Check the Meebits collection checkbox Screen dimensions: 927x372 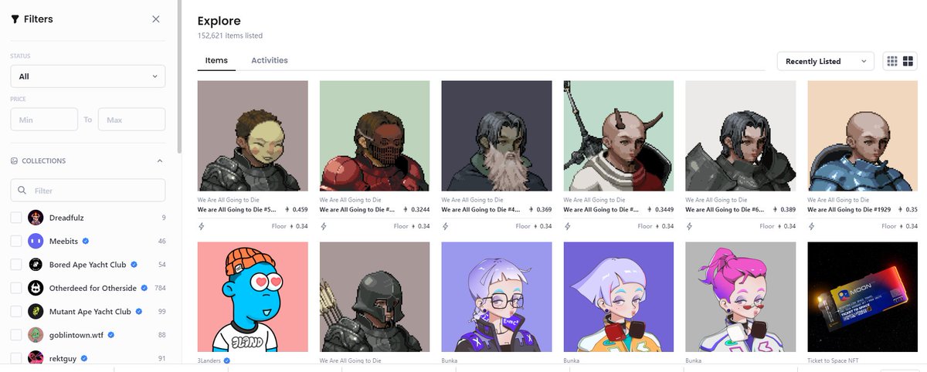tap(16, 241)
